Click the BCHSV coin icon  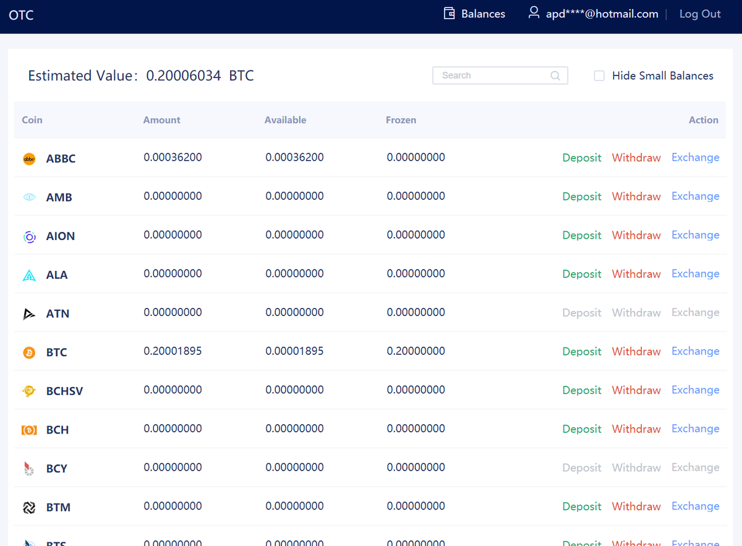pyautogui.click(x=29, y=391)
